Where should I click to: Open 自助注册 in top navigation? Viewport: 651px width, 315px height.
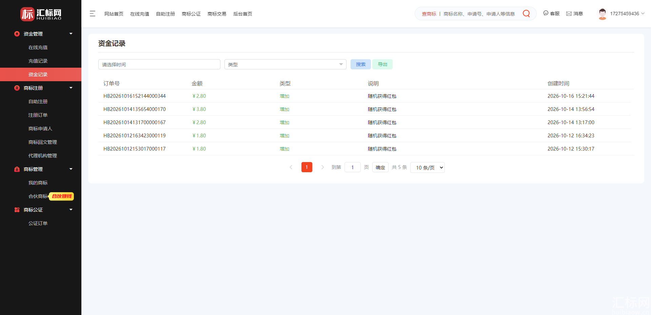165,14
